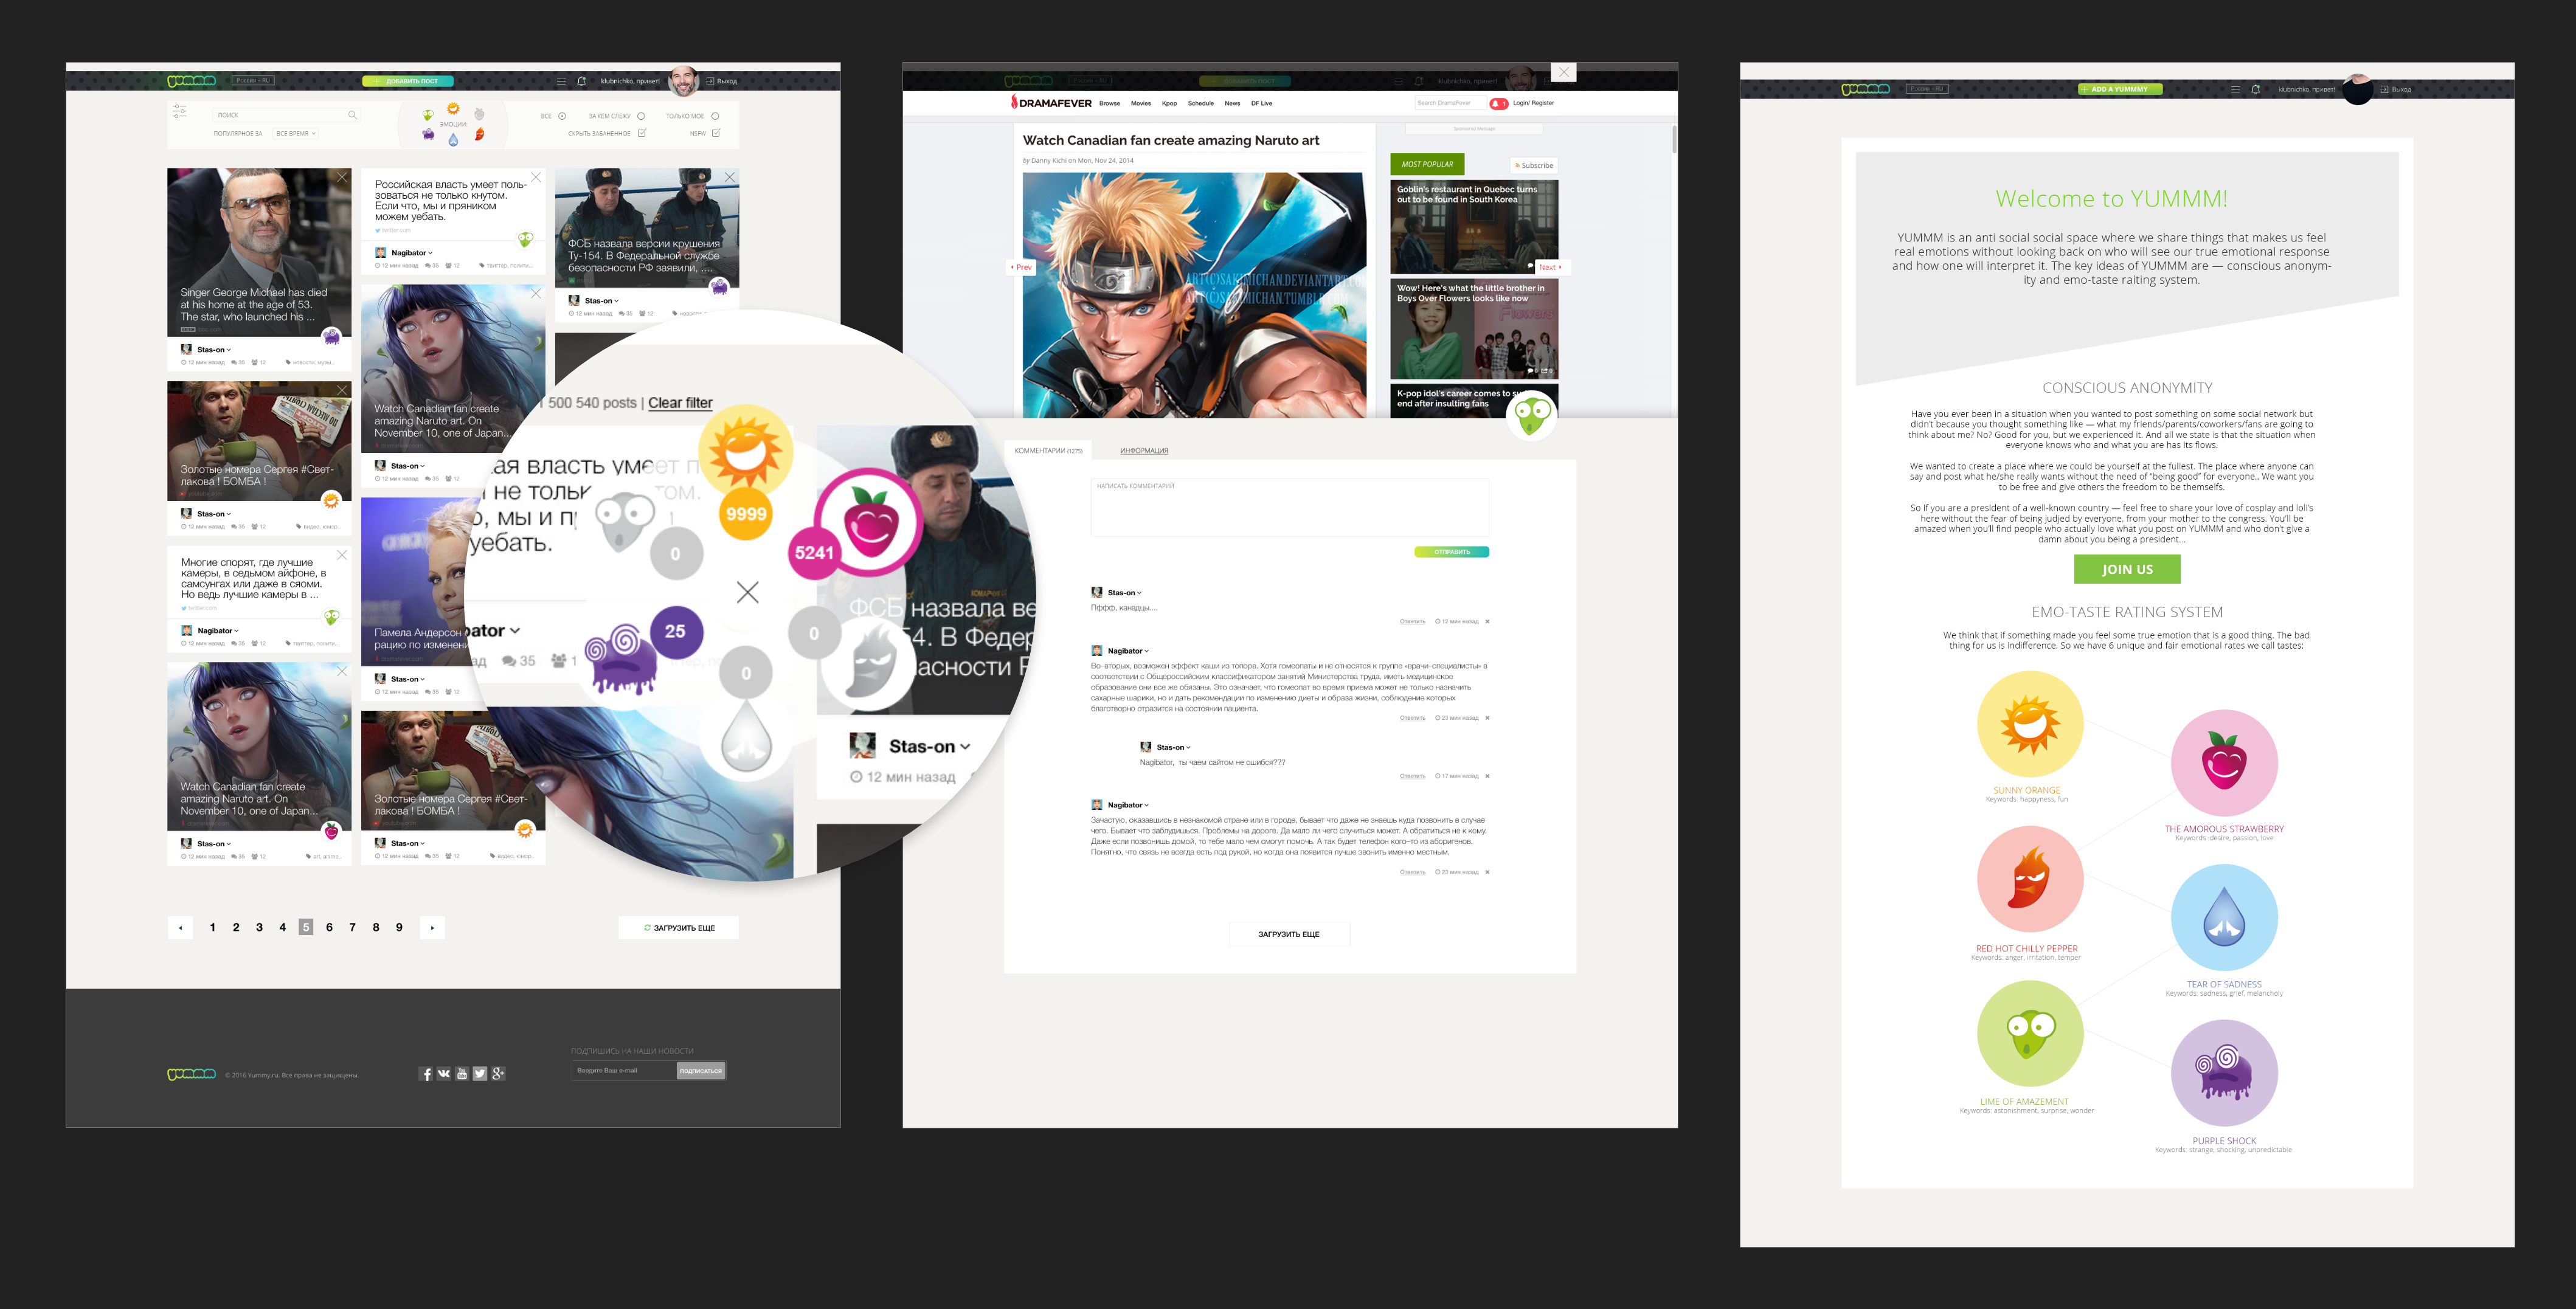Open Facebook icon in the footer
The height and width of the screenshot is (1309, 2576).
[x=426, y=1074]
